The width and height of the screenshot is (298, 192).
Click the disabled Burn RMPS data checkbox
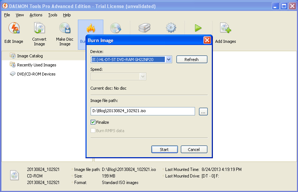(x=93, y=131)
